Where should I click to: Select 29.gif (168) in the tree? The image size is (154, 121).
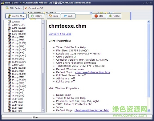pos(17,99)
